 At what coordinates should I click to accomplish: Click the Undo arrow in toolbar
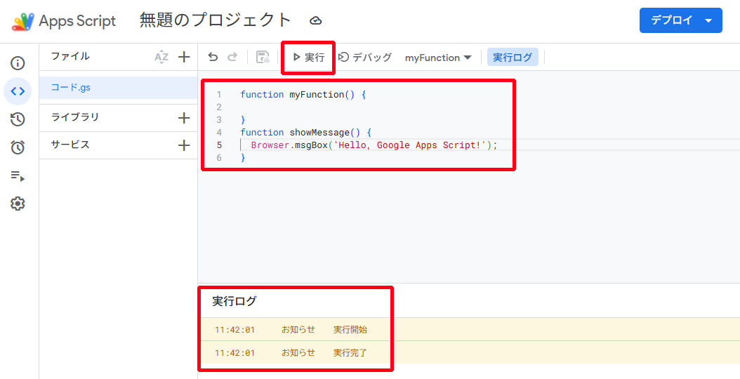pos(213,57)
